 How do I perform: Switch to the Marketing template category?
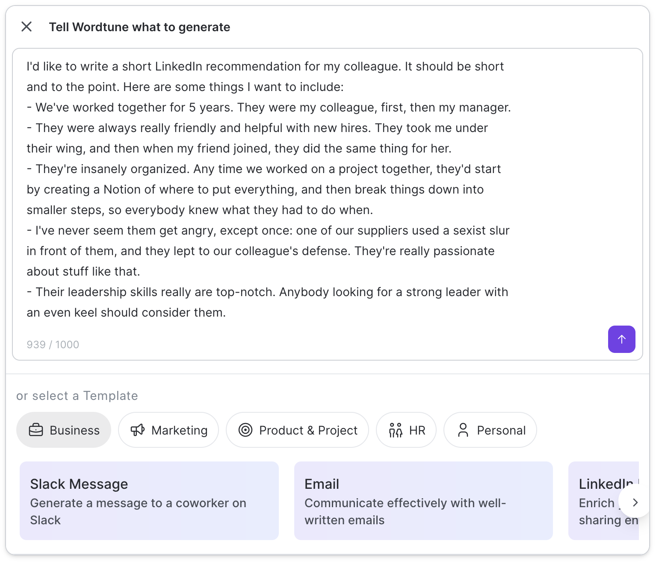(x=168, y=430)
